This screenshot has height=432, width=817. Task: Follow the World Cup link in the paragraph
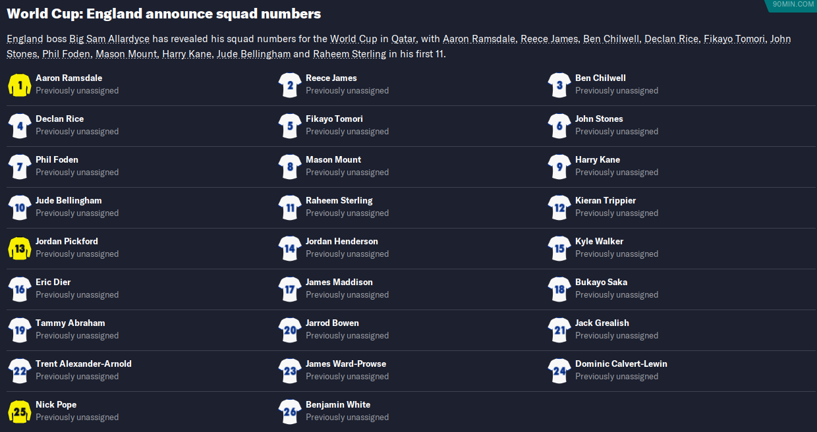pos(353,39)
